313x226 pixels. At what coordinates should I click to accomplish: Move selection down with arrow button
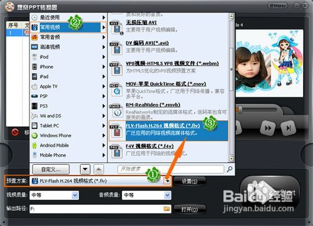click(85, 169)
